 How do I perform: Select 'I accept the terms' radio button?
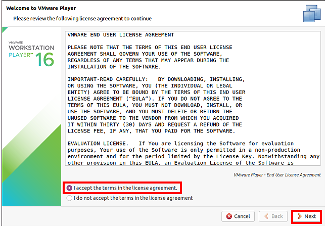coord(69,188)
